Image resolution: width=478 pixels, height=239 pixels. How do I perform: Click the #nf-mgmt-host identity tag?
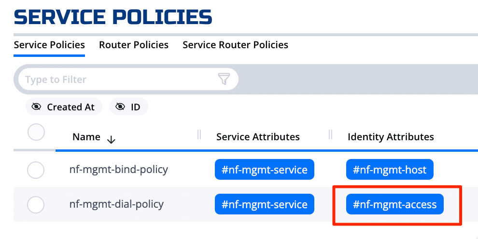[x=390, y=170]
